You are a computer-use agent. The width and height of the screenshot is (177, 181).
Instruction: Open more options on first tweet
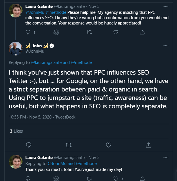click(x=166, y=6)
